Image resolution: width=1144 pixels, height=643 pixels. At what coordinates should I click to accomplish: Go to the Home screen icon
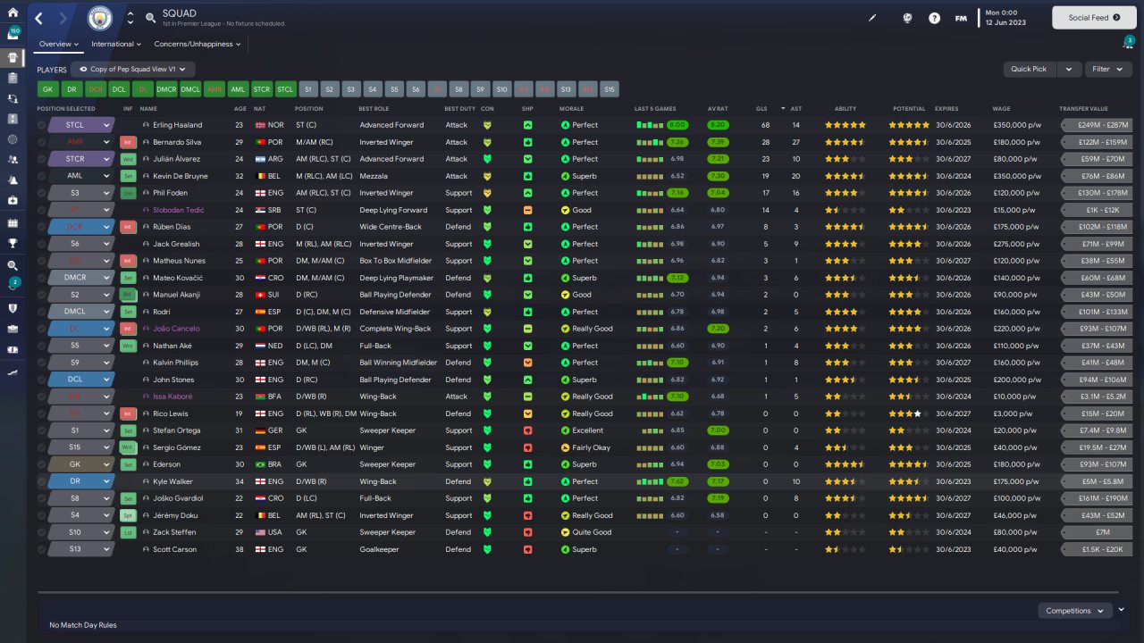(13, 13)
